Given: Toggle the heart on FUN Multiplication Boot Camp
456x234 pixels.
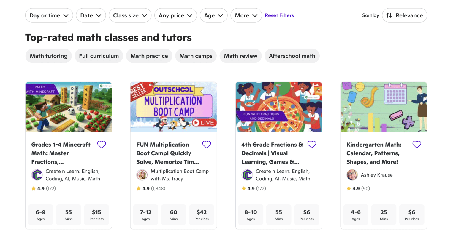Looking at the screenshot, I should click(x=207, y=144).
